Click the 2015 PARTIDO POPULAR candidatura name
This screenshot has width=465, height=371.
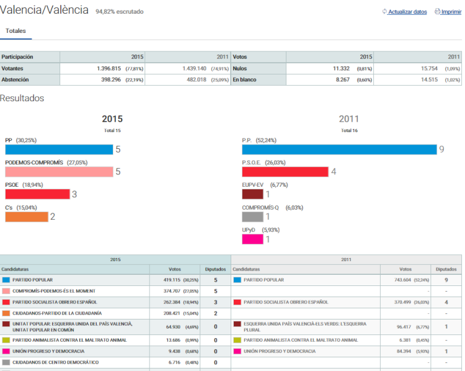point(33,280)
